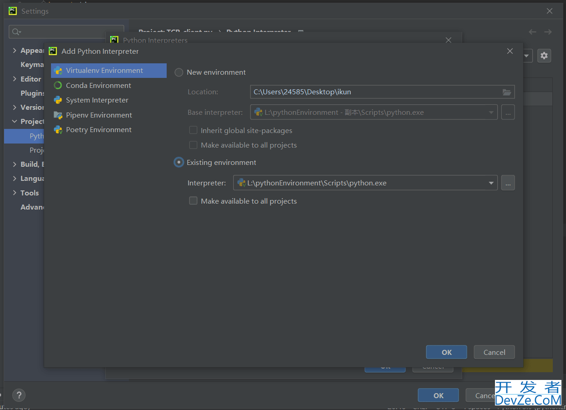Viewport: 566px width, 410px height.
Task: Open help with question mark button
Action: click(x=19, y=395)
